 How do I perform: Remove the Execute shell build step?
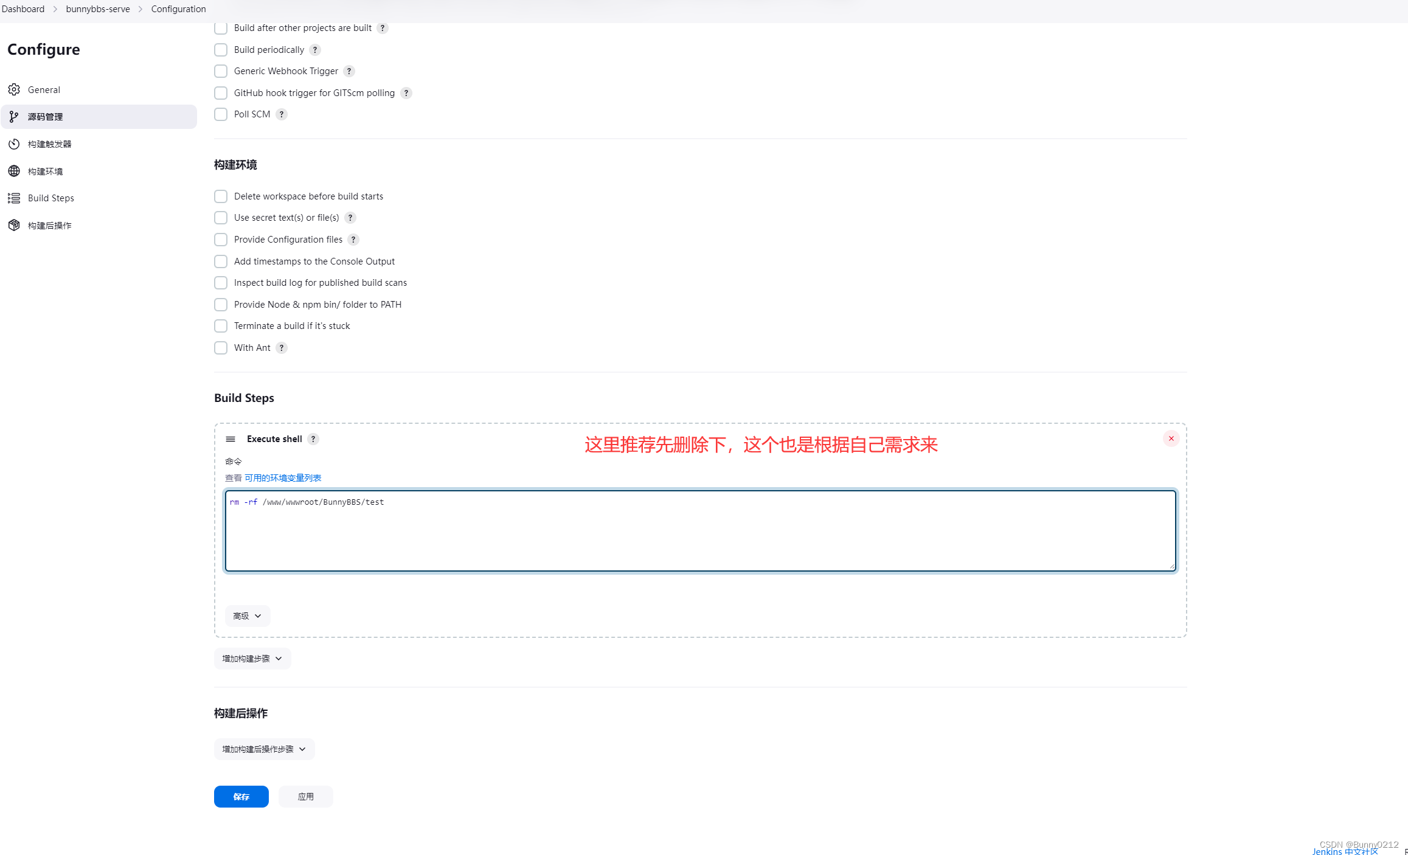(1171, 438)
